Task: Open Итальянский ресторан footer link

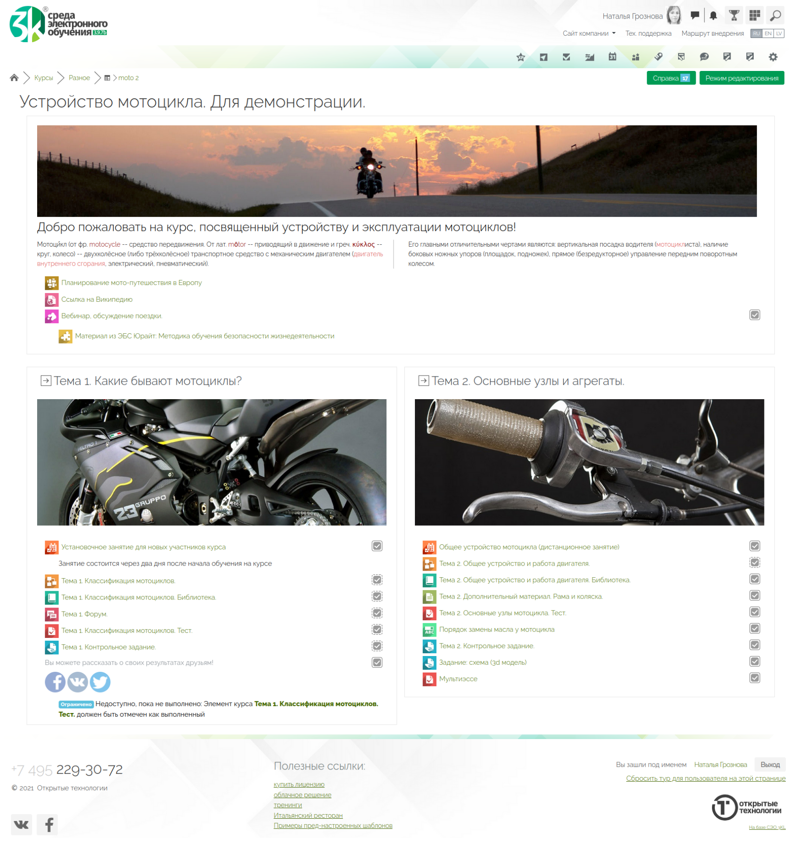Action: (x=308, y=816)
